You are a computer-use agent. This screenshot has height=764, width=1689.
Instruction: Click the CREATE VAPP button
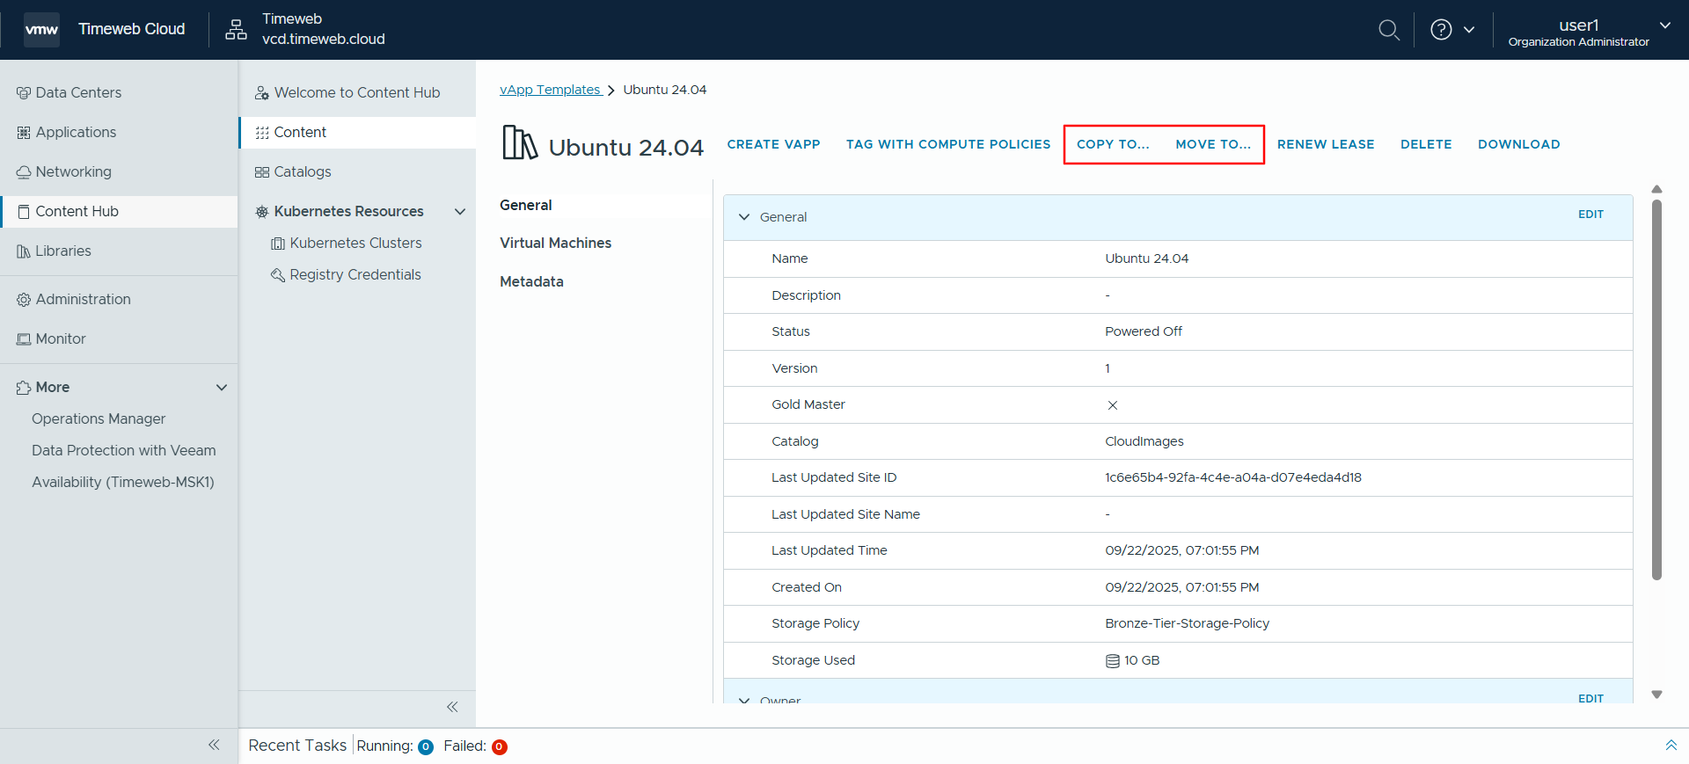(774, 144)
